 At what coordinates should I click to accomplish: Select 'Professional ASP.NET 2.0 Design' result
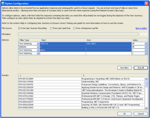click(x=113, y=96)
